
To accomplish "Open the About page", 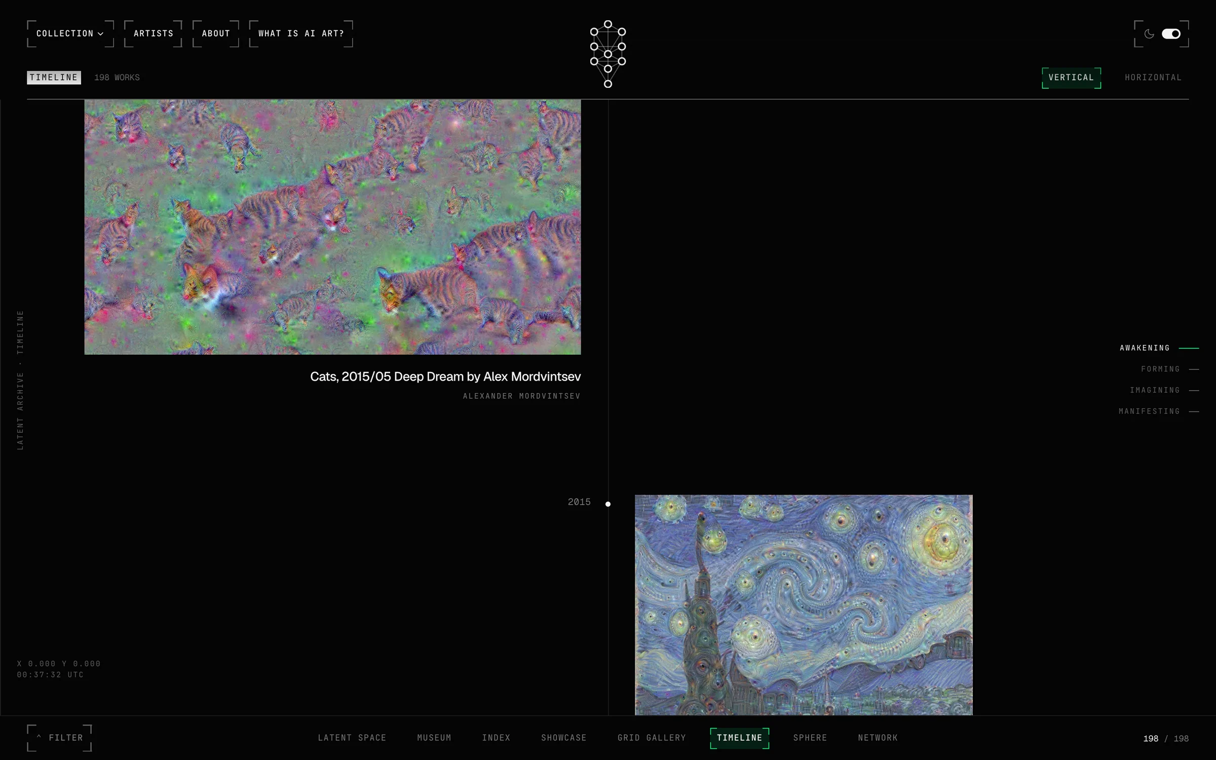I will [216, 34].
